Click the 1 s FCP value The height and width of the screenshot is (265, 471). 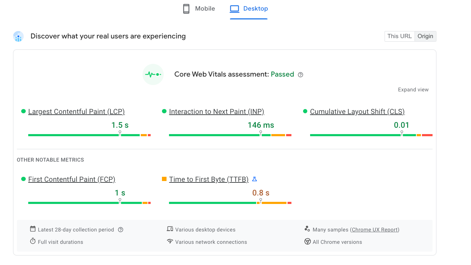(120, 193)
